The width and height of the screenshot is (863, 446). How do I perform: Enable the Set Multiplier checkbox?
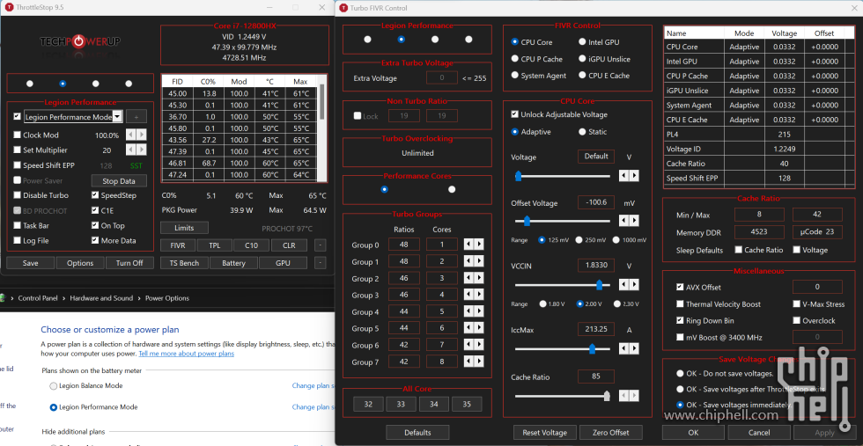17,150
